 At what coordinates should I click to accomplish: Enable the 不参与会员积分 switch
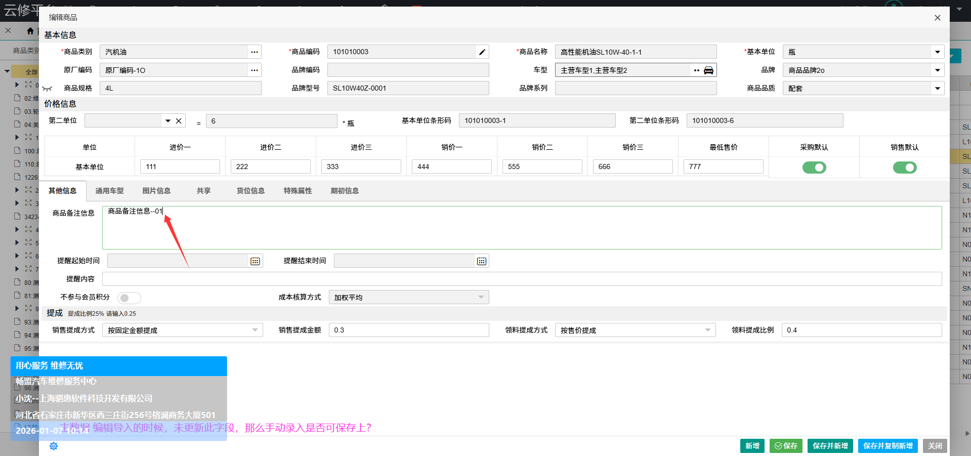pos(129,298)
